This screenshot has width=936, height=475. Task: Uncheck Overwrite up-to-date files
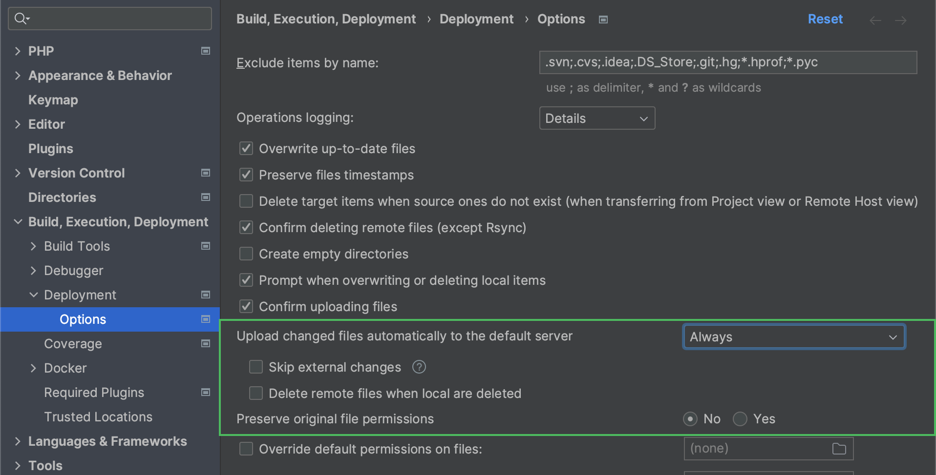(246, 149)
